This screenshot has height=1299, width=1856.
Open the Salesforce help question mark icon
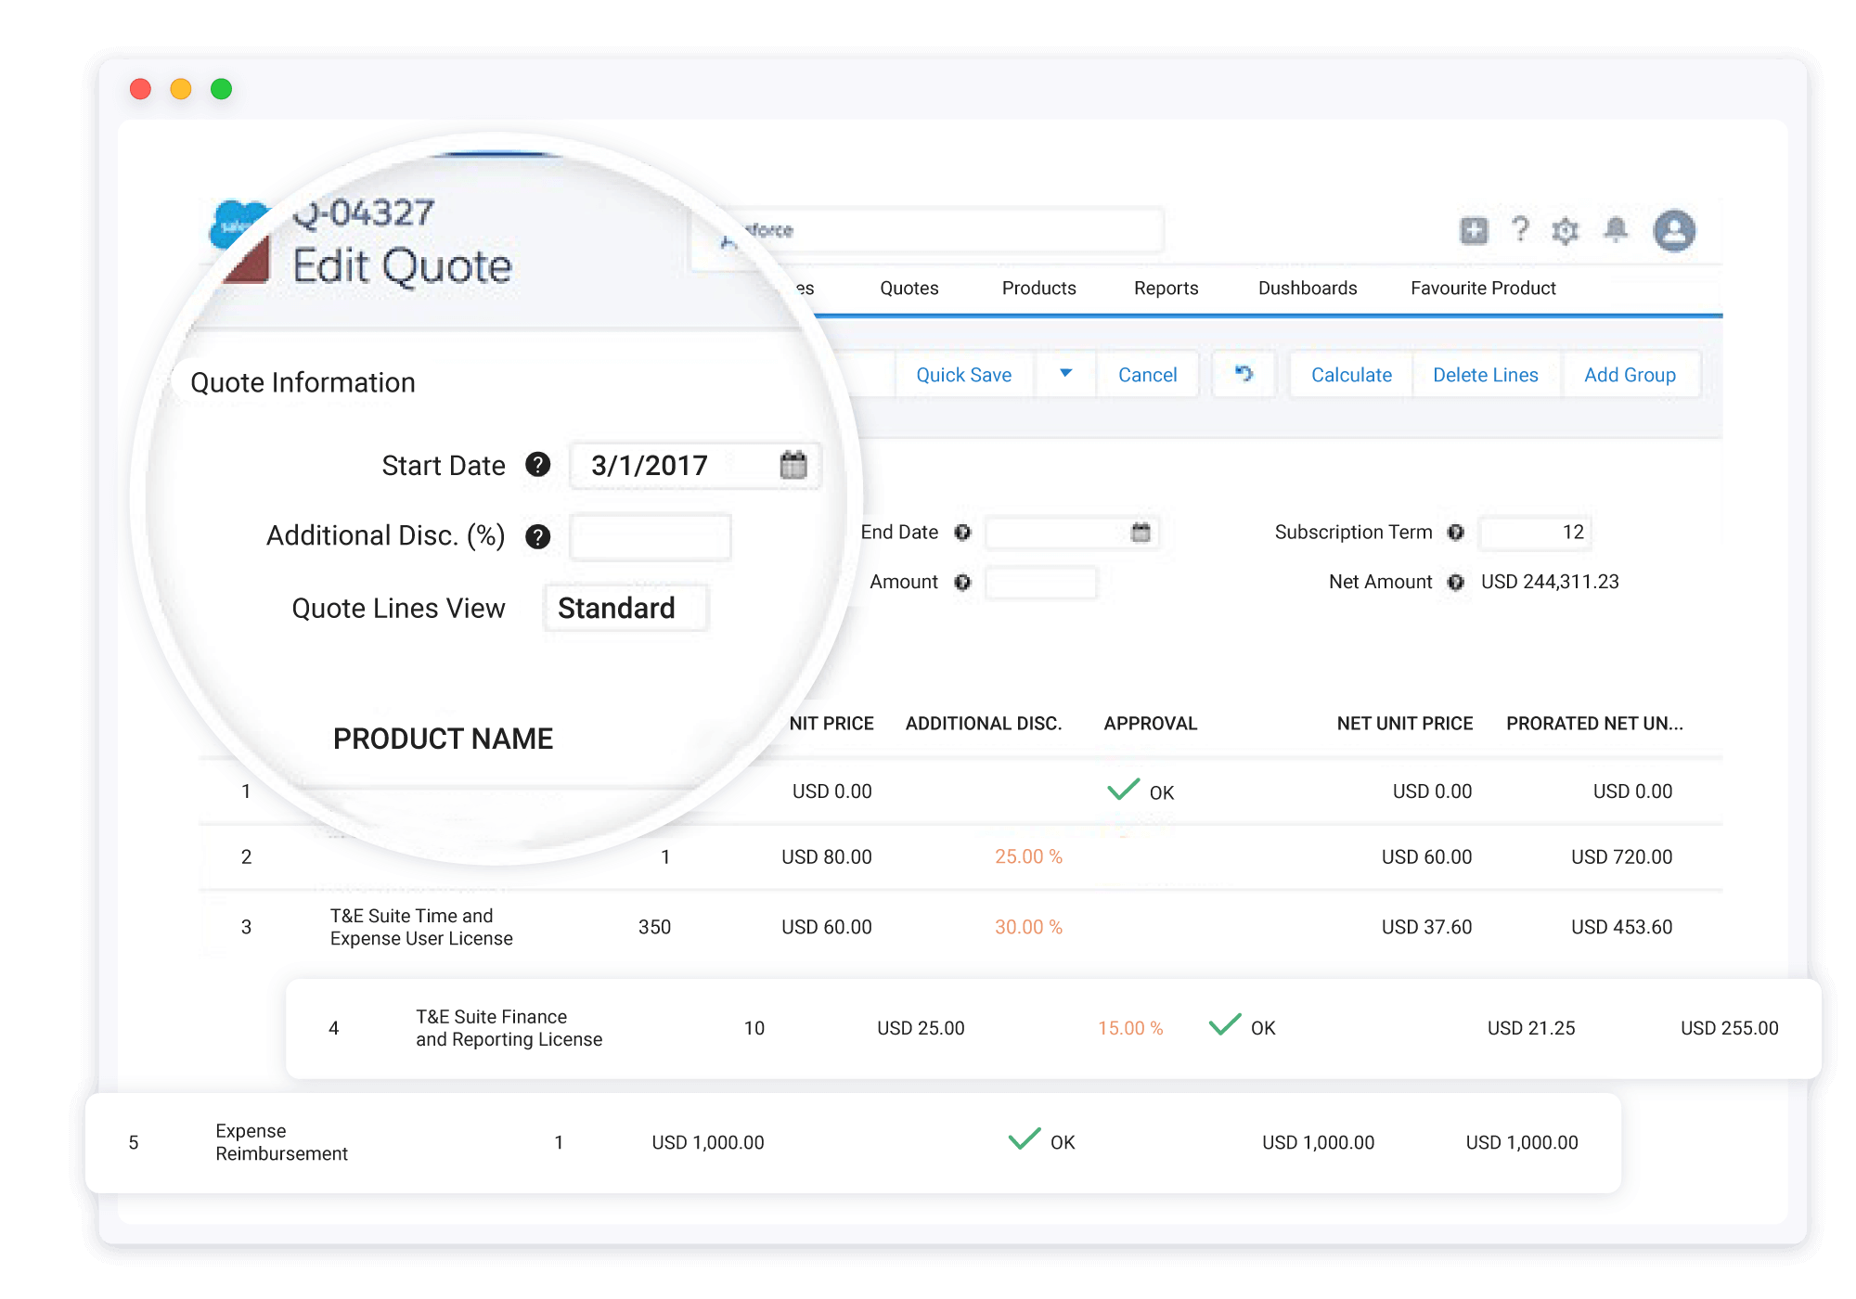click(1520, 230)
